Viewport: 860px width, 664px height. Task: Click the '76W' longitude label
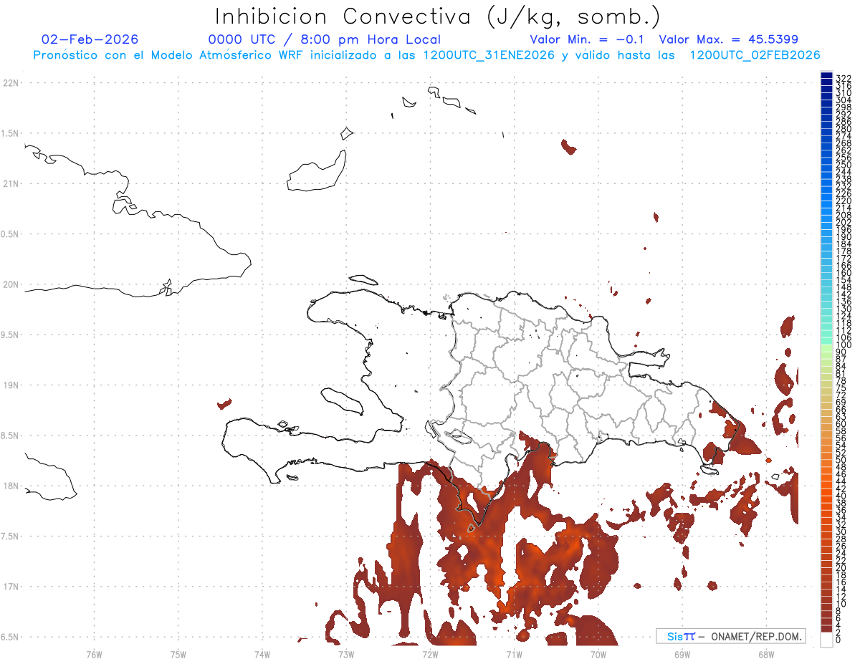coord(94,653)
